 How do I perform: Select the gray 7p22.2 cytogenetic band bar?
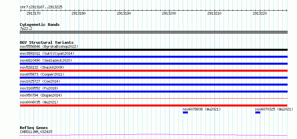point(154,32)
